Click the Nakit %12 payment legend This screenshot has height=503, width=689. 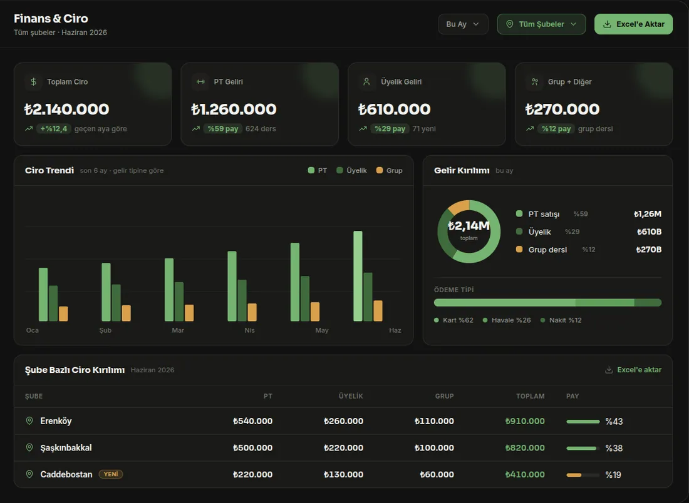click(561, 320)
